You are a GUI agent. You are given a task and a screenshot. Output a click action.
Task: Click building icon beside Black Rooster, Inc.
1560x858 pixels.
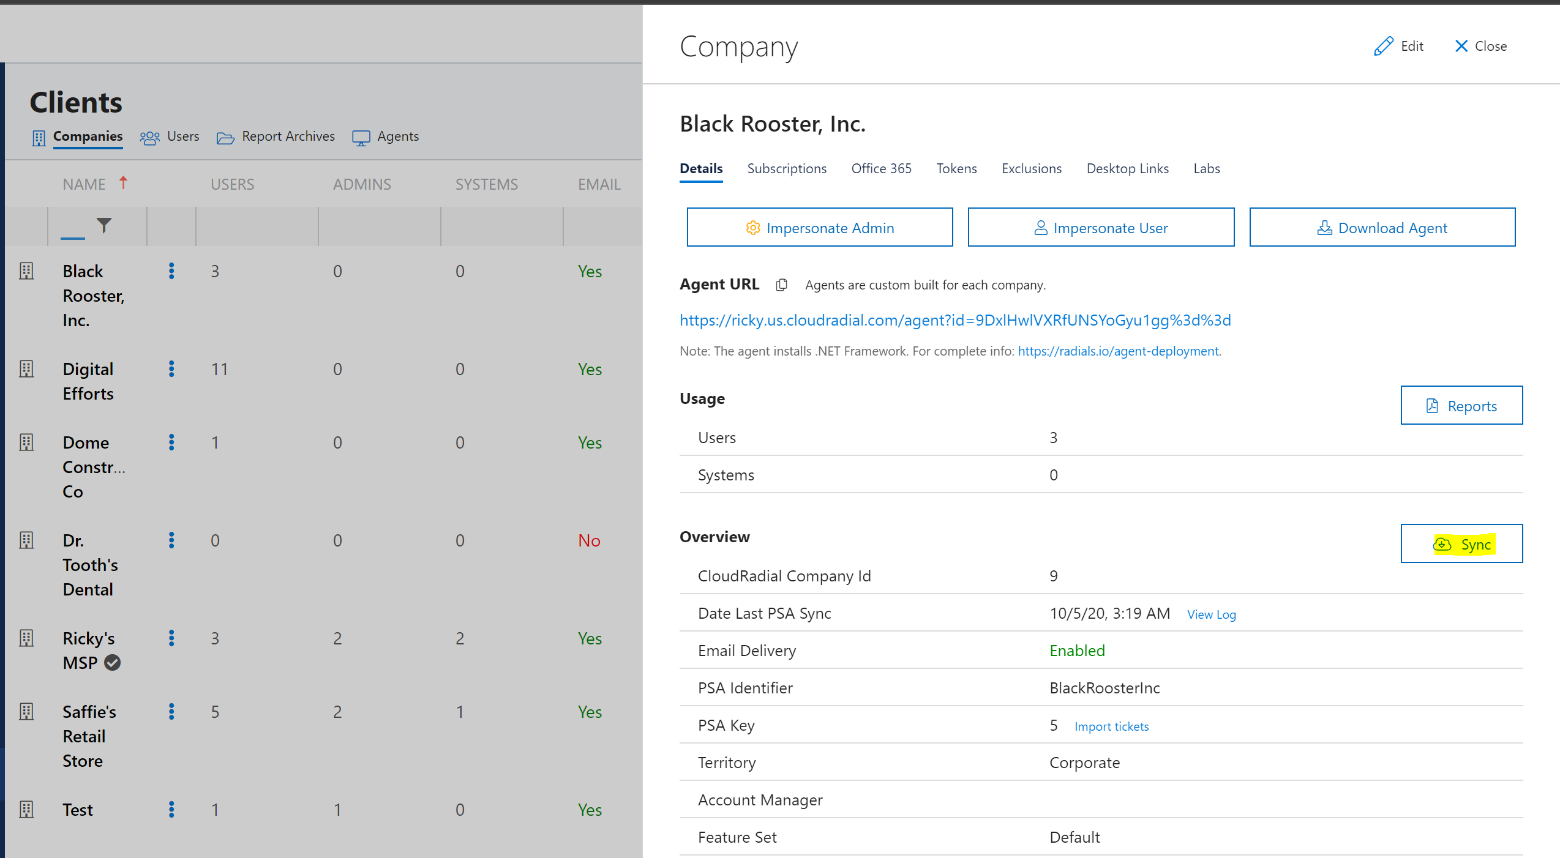[x=26, y=271]
